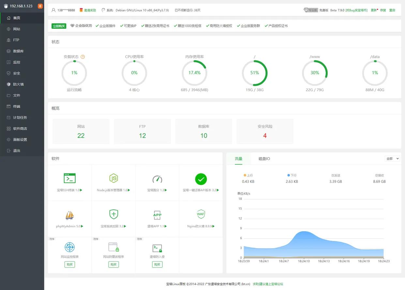This screenshot has width=405, height=290.
Task: Go to 软件商店 in the sidebar
Action: 20,129
